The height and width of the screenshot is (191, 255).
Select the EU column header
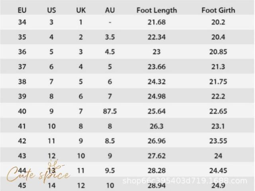point(22,10)
